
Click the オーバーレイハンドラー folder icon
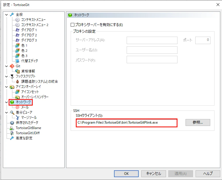[18, 97]
